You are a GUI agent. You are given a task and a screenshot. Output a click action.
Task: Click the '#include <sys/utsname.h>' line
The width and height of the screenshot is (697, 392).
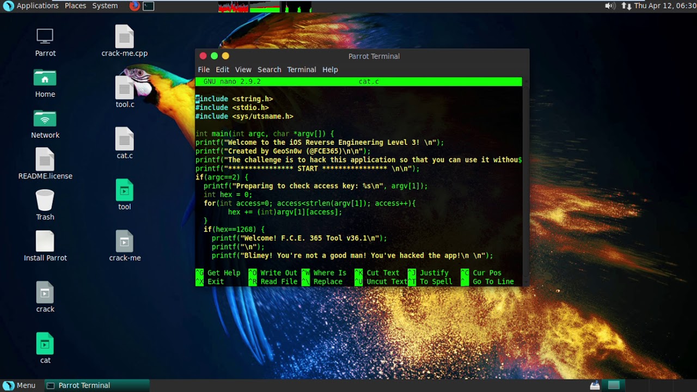244,117
